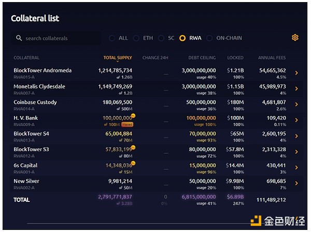This screenshot has height=232, width=311.
Task: Open the collateral list settings gear
Action: point(295,38)
